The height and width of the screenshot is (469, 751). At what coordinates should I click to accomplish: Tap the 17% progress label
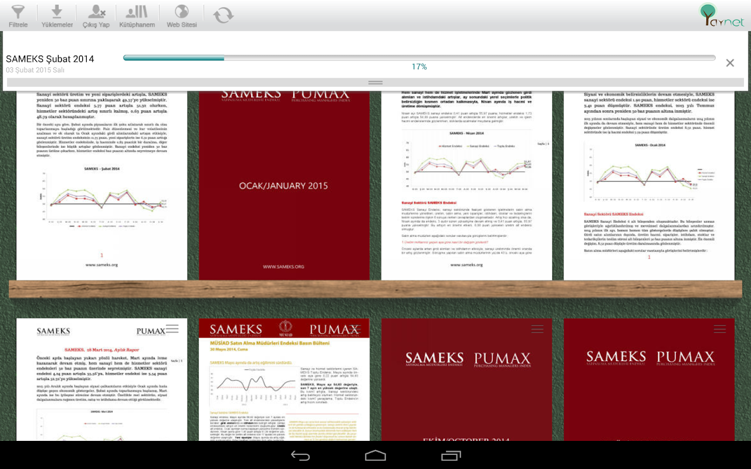coord(419,67)
